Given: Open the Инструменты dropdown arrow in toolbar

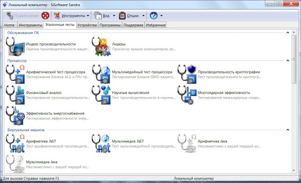Looking at the screenshot, I should (88, 16).
